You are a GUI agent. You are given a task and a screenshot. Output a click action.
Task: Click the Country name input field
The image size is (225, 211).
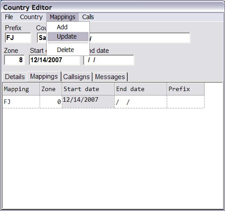(113, 38)
